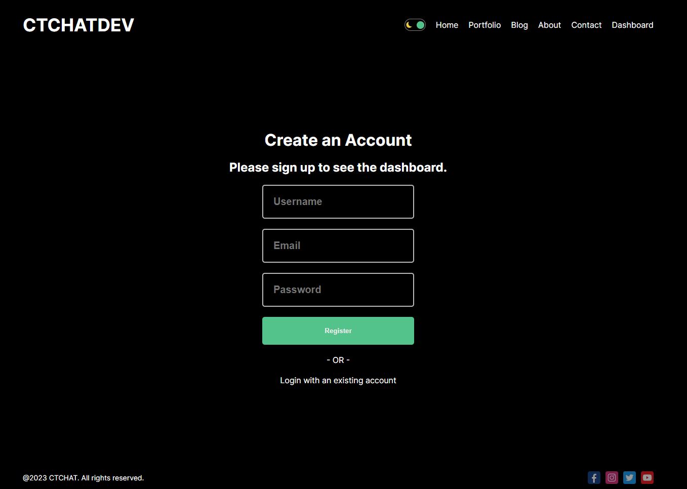Click the Password input box
This screenshot has width=687, height=489.
coord(338,290)
